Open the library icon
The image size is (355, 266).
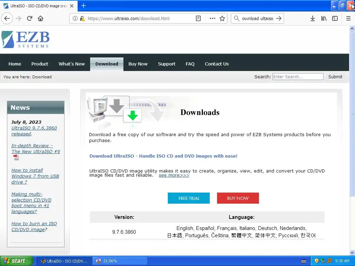(324, 19)
